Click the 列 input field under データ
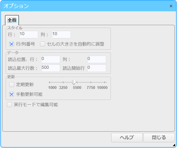 click(97, 59)
